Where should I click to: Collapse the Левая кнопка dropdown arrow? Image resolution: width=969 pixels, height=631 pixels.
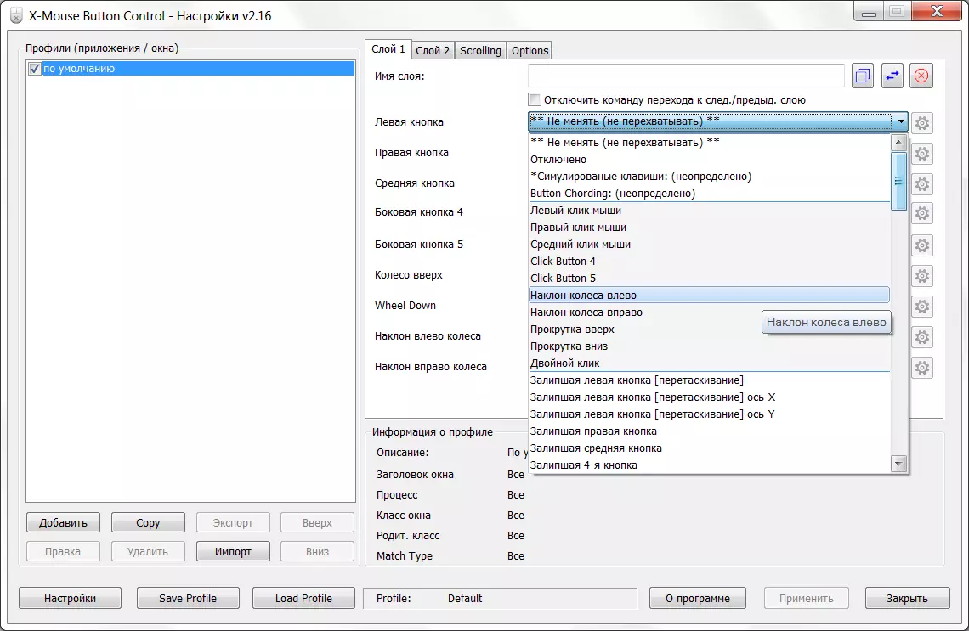point(900,121)
